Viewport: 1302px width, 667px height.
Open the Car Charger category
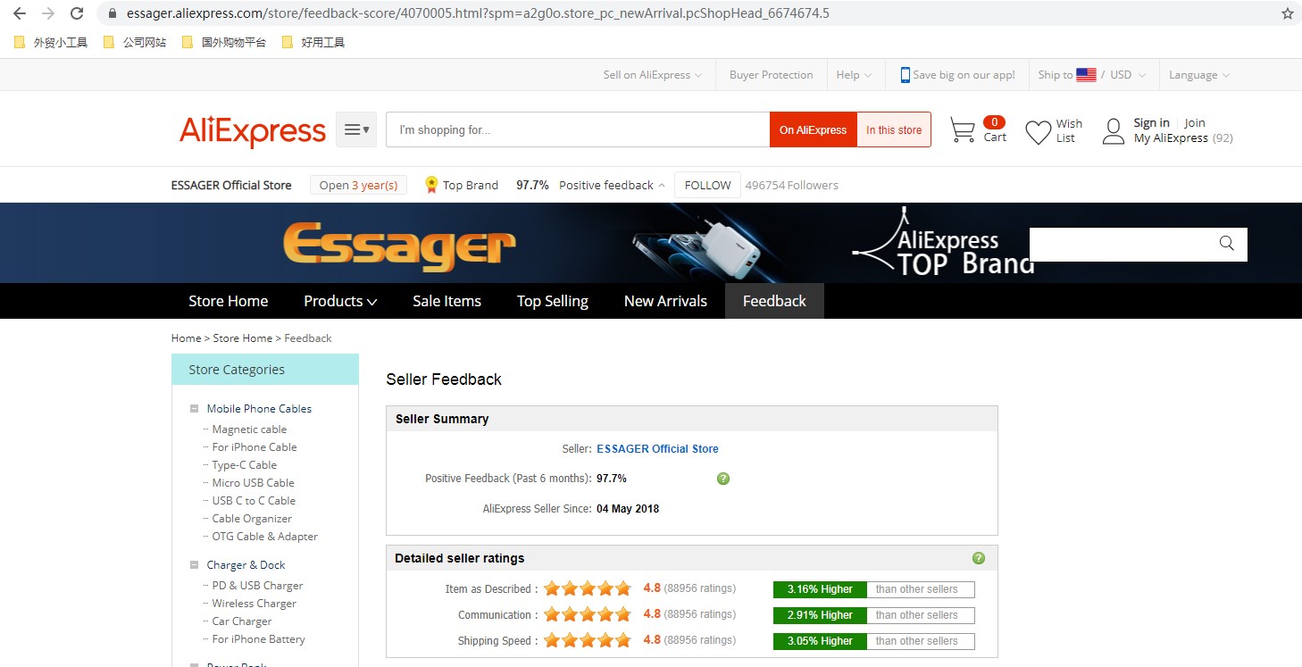click(x=241, y=621)
